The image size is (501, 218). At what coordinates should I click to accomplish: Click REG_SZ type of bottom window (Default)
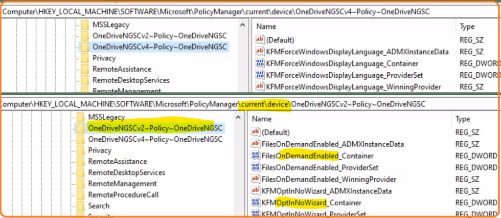click(x=467, y=132)
